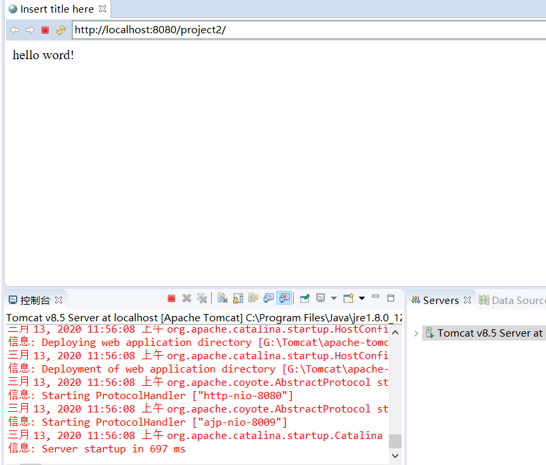Click the 'Deployment of web application directory' line
Screen dimensions: 546x465
tap(198, 369)
